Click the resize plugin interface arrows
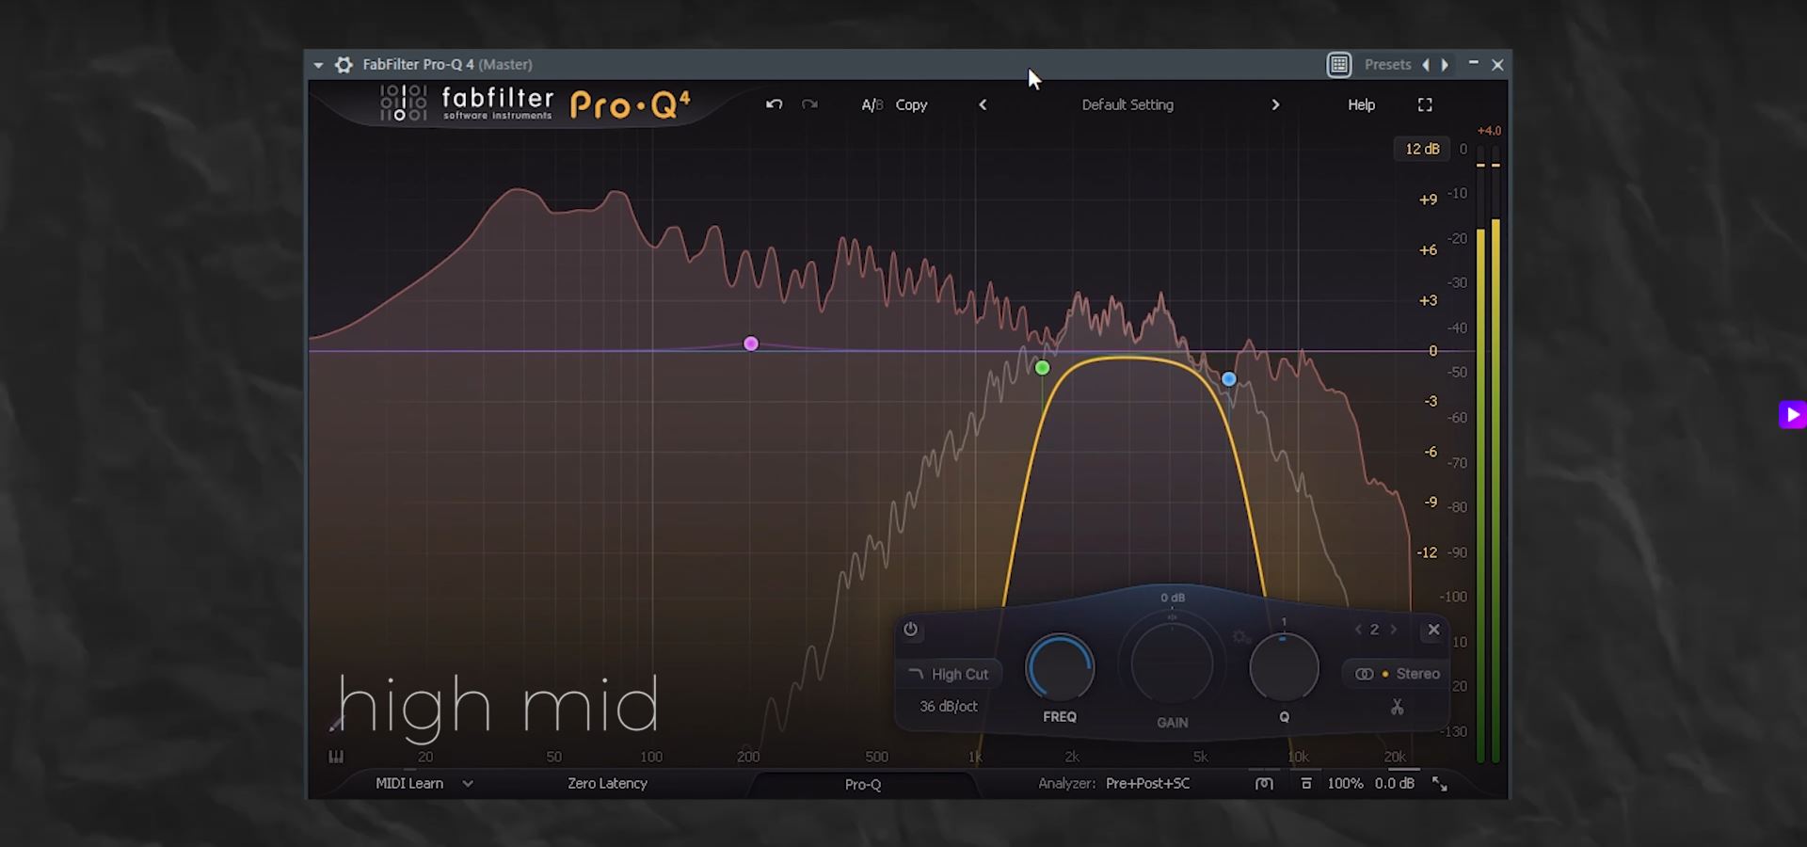This screenshot has height=847, width=1807. coord(1440,783)
